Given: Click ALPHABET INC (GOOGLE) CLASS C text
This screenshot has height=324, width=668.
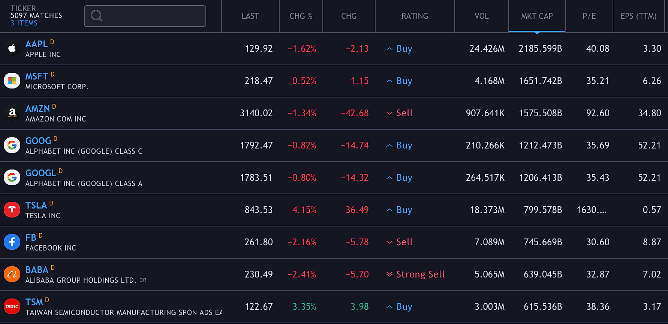Looking at the screenshot, I should coord(84,151).
